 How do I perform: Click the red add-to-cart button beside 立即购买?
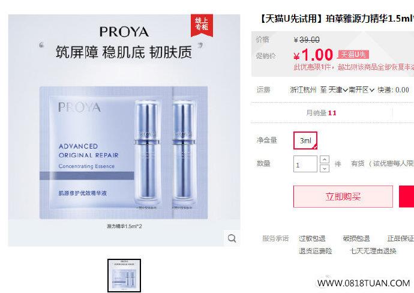[x=407, y=196]
